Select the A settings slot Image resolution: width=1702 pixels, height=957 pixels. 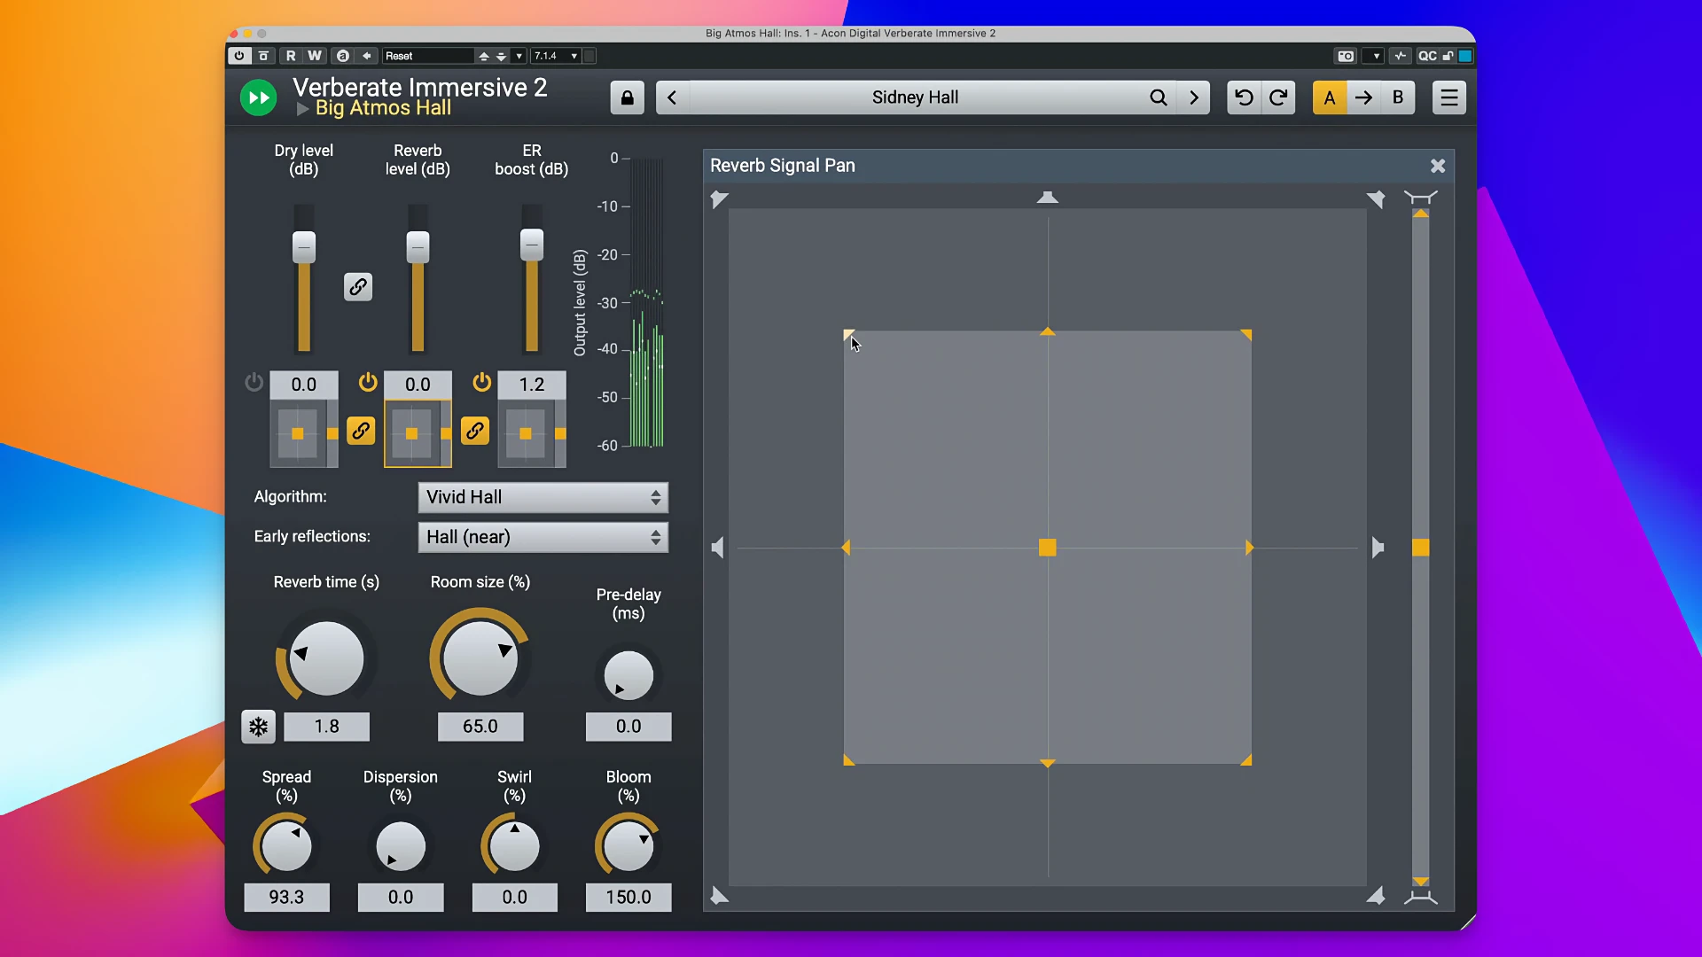click(x=1330, y=97)
